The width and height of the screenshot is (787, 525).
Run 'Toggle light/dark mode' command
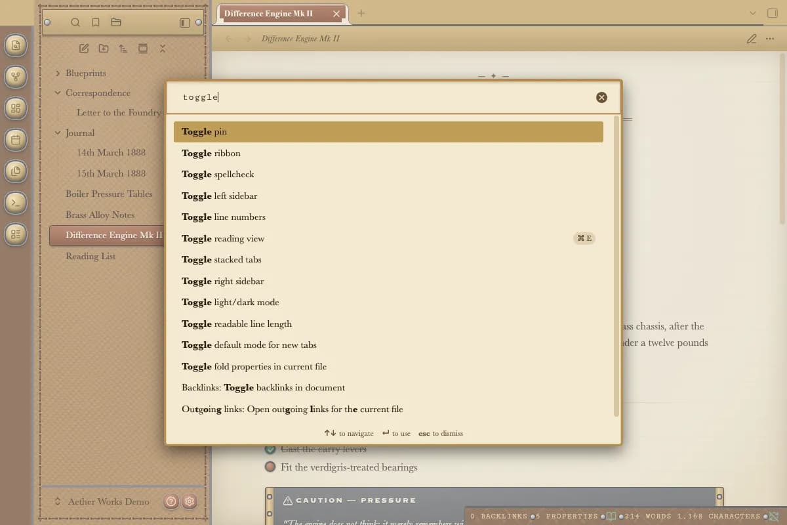(x=388, y=303)
